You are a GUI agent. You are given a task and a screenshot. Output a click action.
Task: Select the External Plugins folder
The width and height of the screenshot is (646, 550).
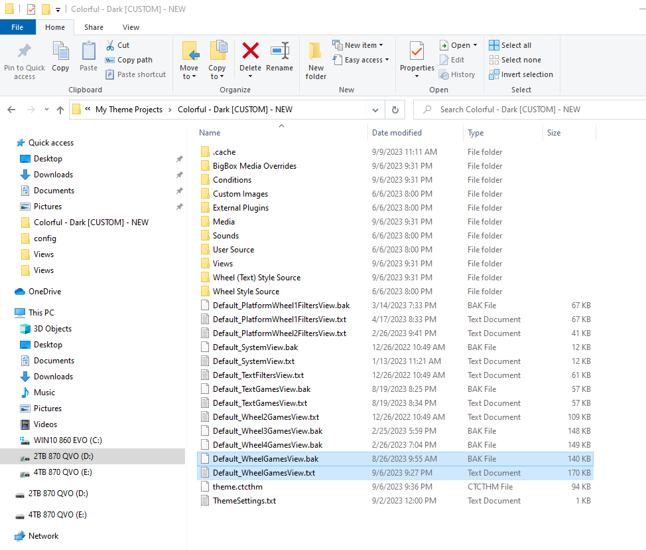pos(241,208)
